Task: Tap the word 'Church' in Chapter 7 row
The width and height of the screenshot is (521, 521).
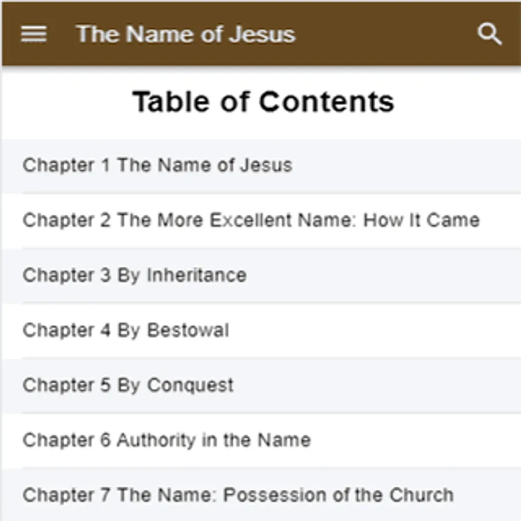Action: click(x=421, y=496)
